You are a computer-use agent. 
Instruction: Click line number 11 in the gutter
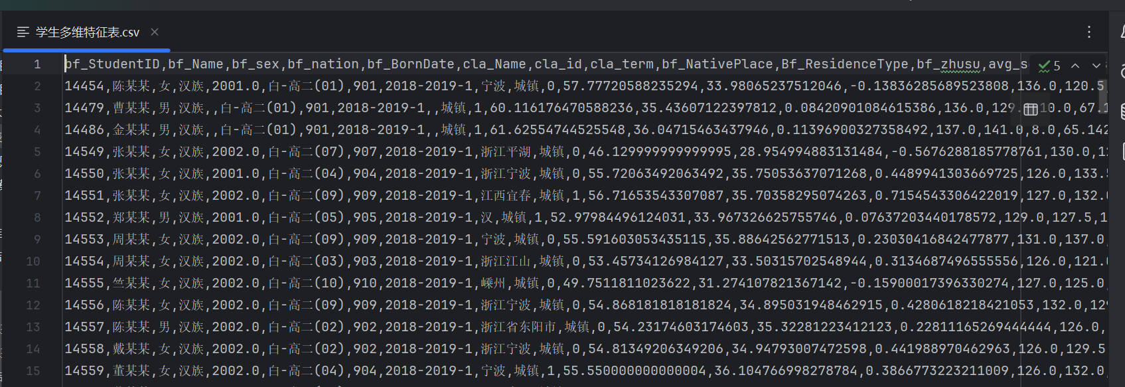click(x=33, y=283)
